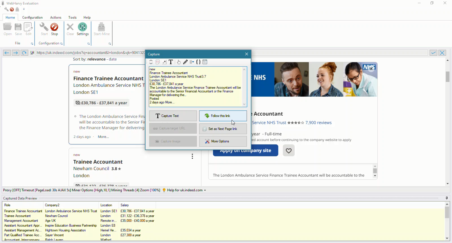Save the job with the heart icon

pyautogui.click(x=289, y=150)
